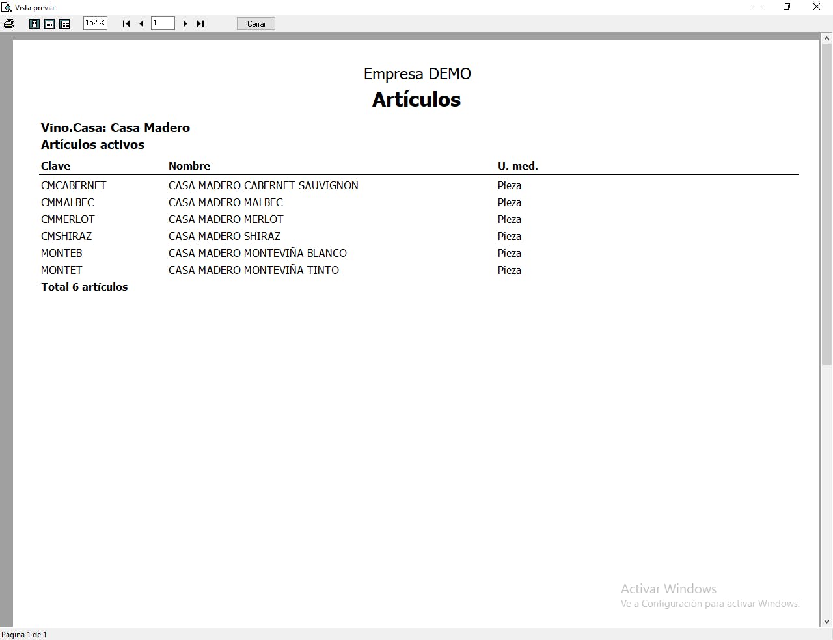This screenshot has width=833, height=640.
Task: Click the 'Página 1 de 1' status text
Action: [x=24, y=634]
